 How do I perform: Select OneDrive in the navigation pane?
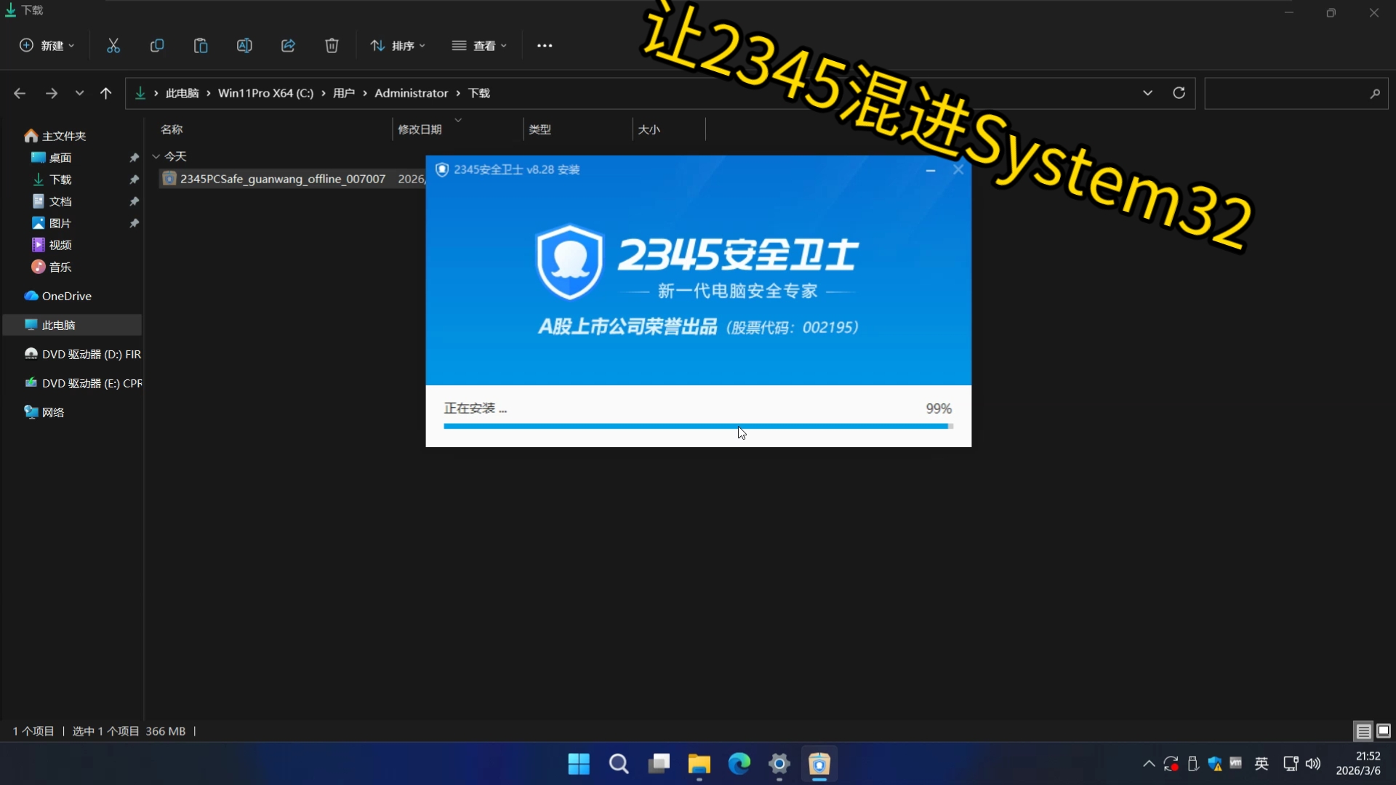click(66, 296)
